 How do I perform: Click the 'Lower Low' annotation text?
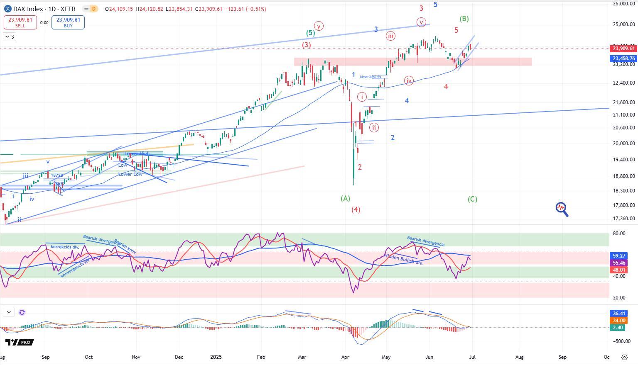[x=130, y=174]
